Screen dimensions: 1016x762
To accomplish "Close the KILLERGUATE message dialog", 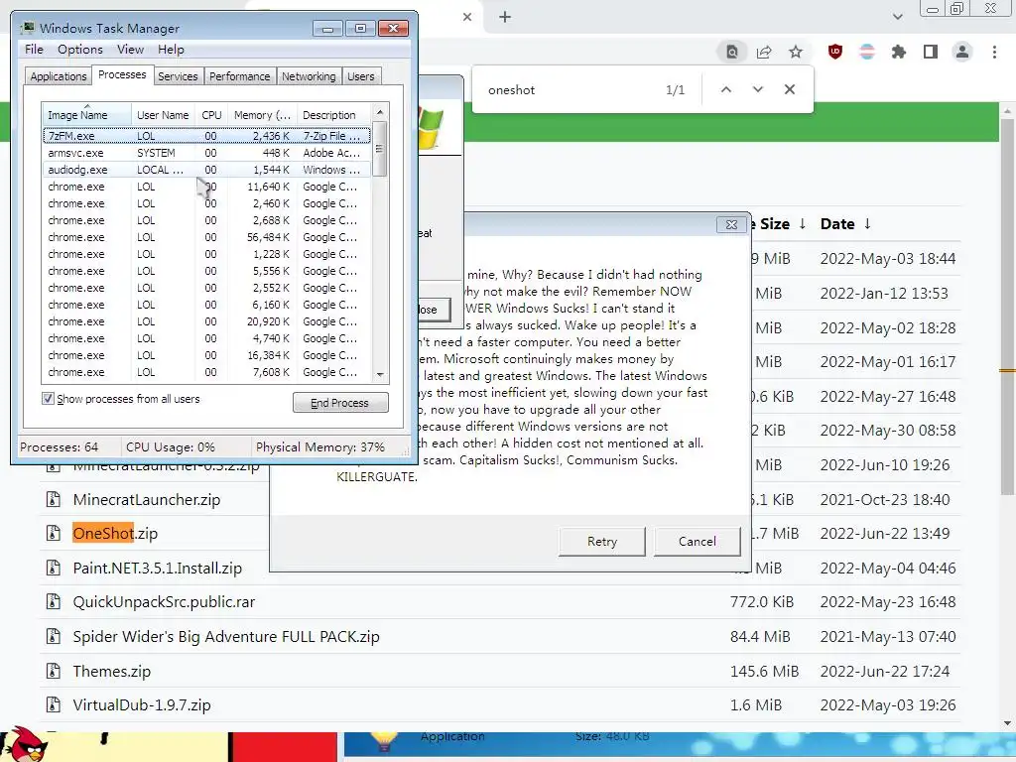I will pyautogui.click(x=731, y=225).
